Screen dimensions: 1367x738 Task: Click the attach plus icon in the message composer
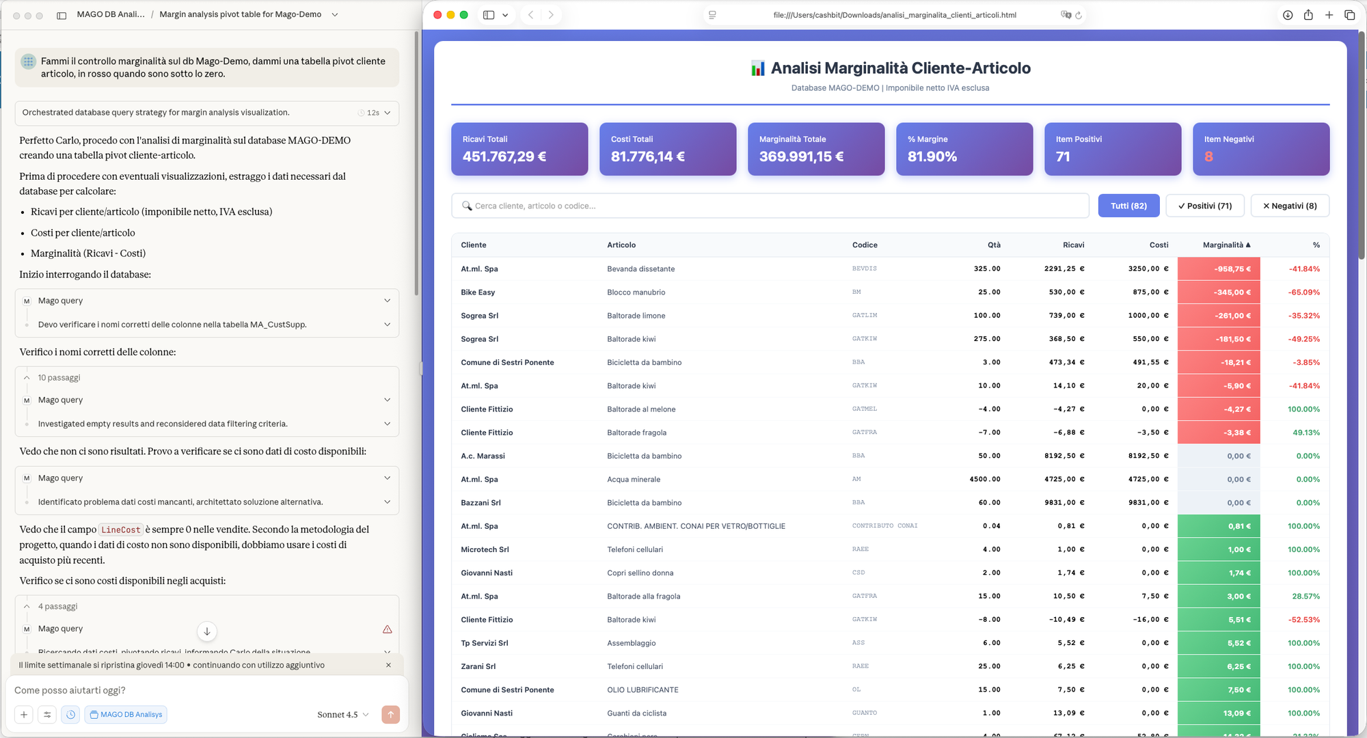[23, 714]
